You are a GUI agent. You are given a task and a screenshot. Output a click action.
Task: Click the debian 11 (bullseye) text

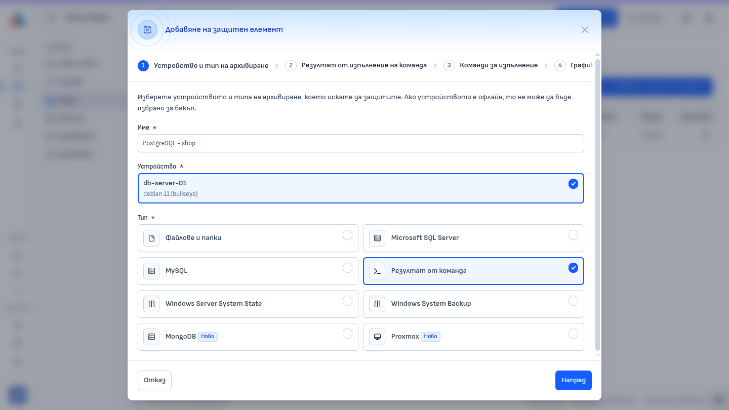click(171, 194)
